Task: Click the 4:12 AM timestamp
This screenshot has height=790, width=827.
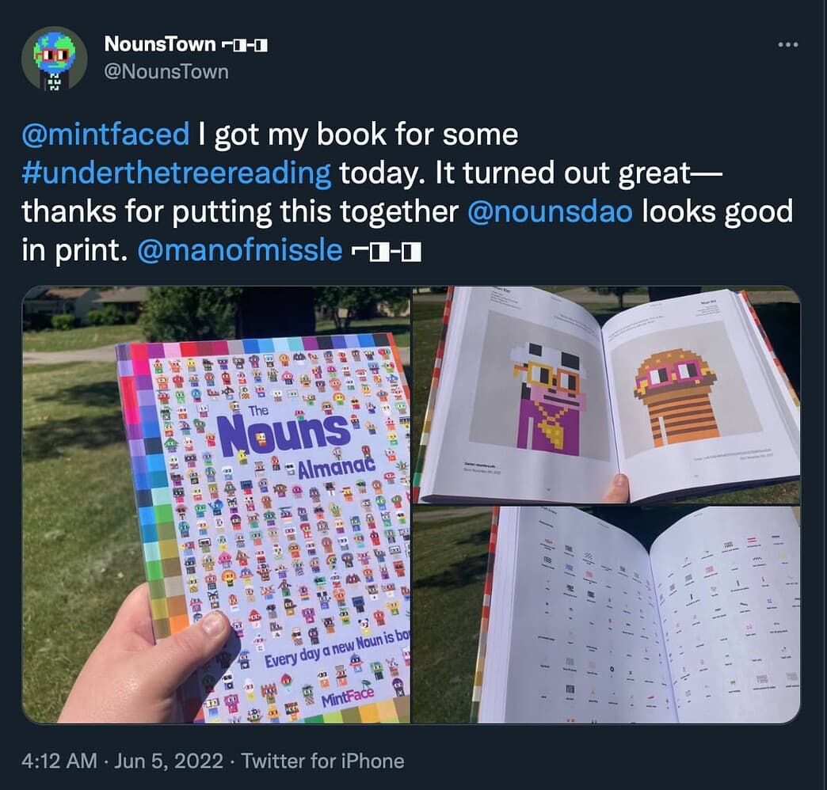Action: [59, 761]
